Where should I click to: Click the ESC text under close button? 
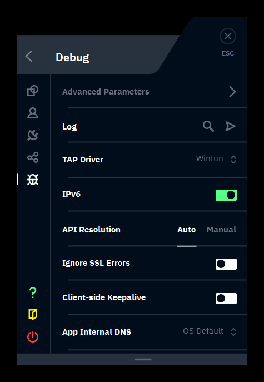click(x=228, y=53)
